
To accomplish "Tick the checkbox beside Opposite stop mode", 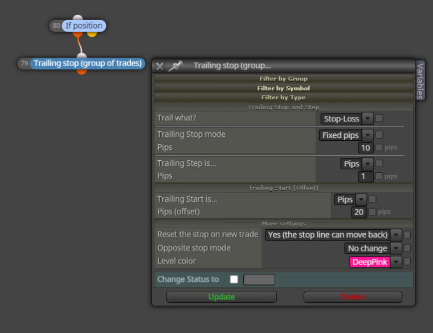I will 407,248.
